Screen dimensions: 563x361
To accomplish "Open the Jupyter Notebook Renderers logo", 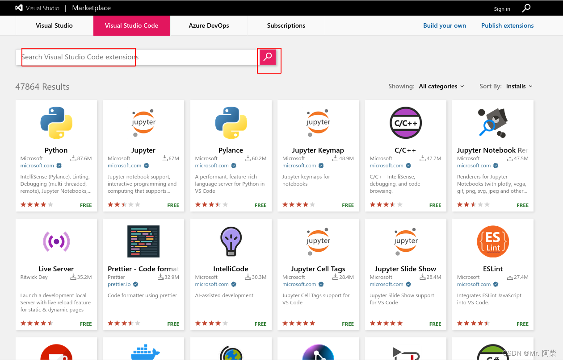I will coord(492,123).
